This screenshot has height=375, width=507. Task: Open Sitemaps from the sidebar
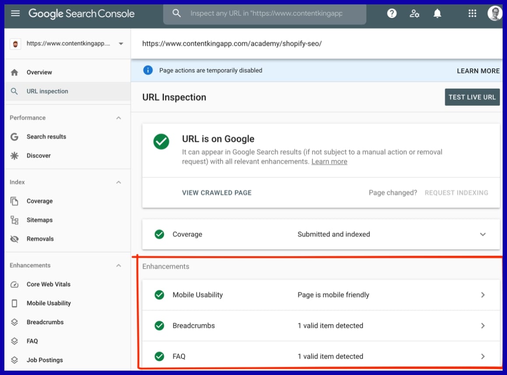[x=39, y=220]
